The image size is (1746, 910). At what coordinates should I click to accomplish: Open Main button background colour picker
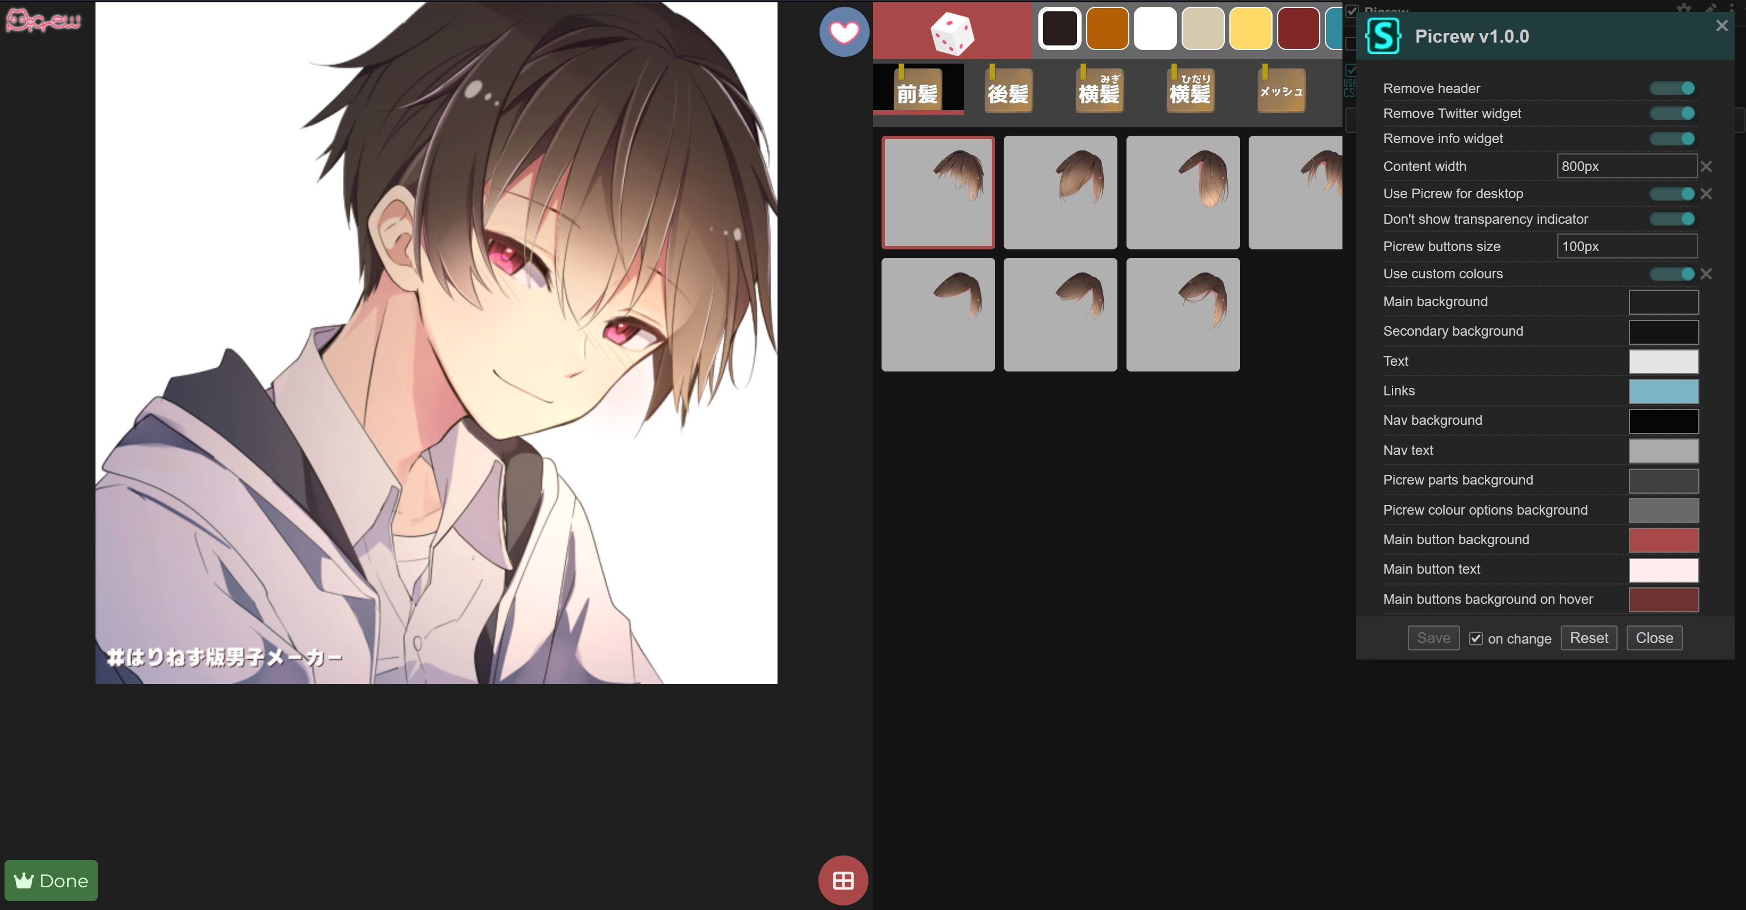1664,541
